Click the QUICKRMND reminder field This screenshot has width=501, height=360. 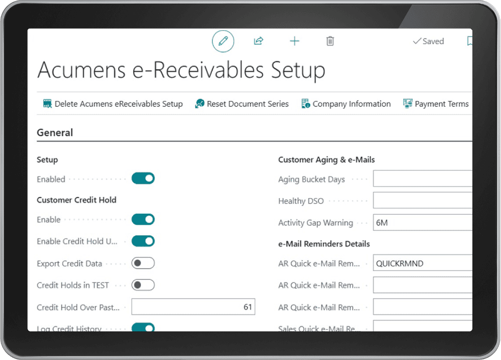click(x=423, y=263)
